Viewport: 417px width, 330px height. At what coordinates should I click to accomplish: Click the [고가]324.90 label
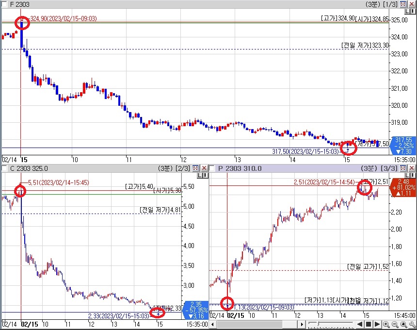(x=338, y=18)
